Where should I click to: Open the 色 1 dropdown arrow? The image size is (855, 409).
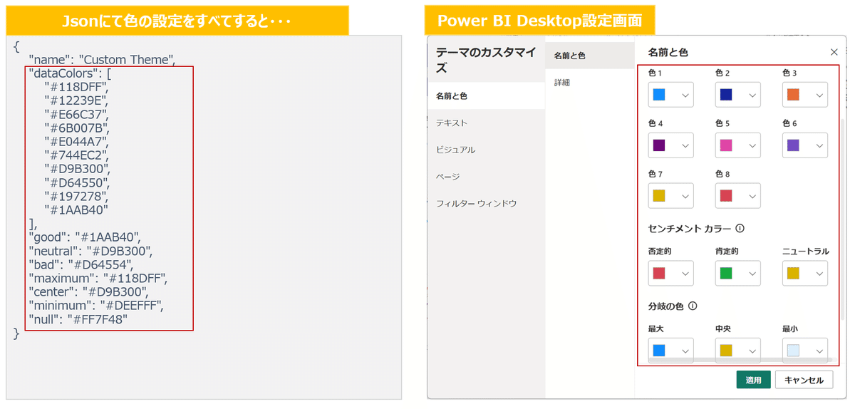[685, 95]
